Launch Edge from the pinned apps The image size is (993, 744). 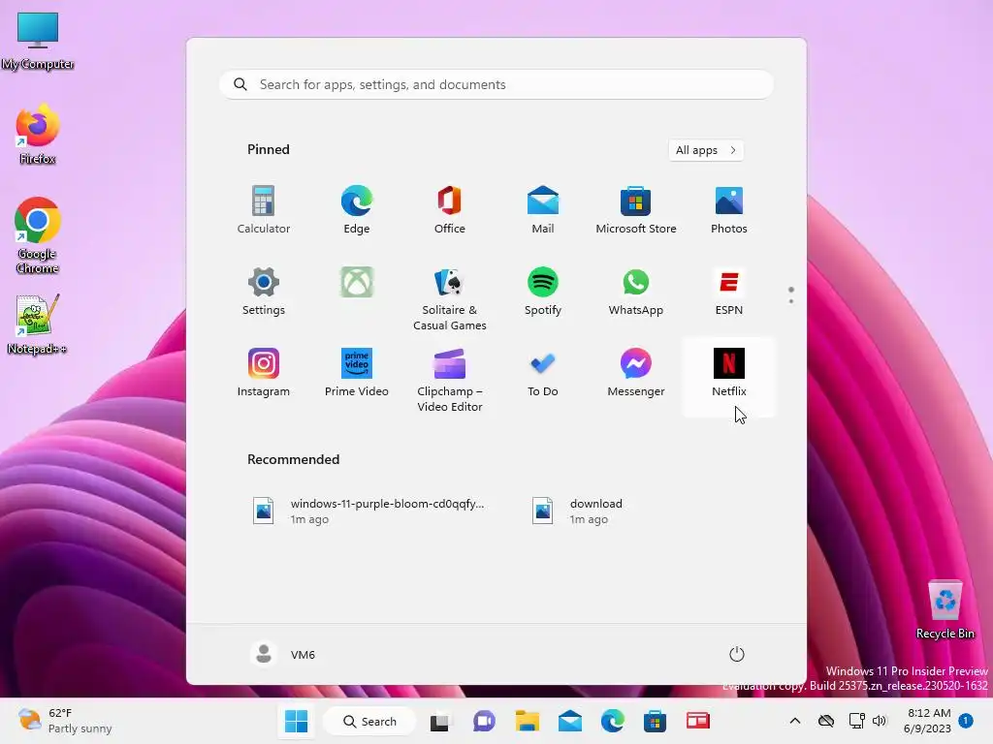click(357, 210)
